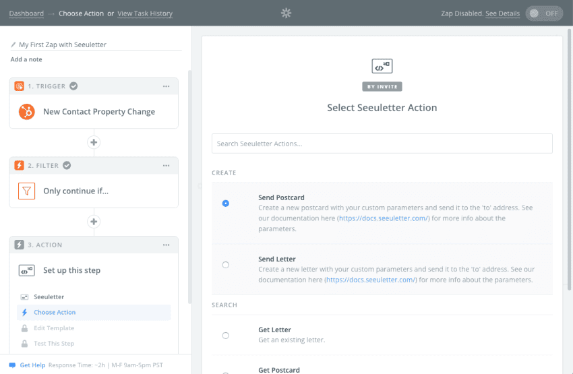Click the Seeuletter logo above By Invite

click(x=382, y=66)
